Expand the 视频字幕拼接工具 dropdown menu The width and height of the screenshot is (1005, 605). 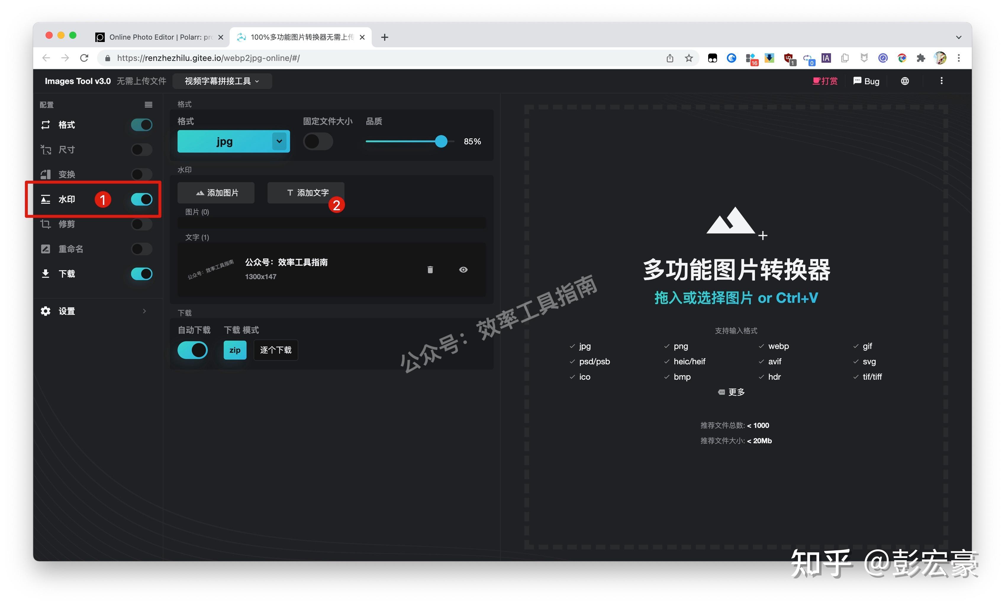click(222, 81)
